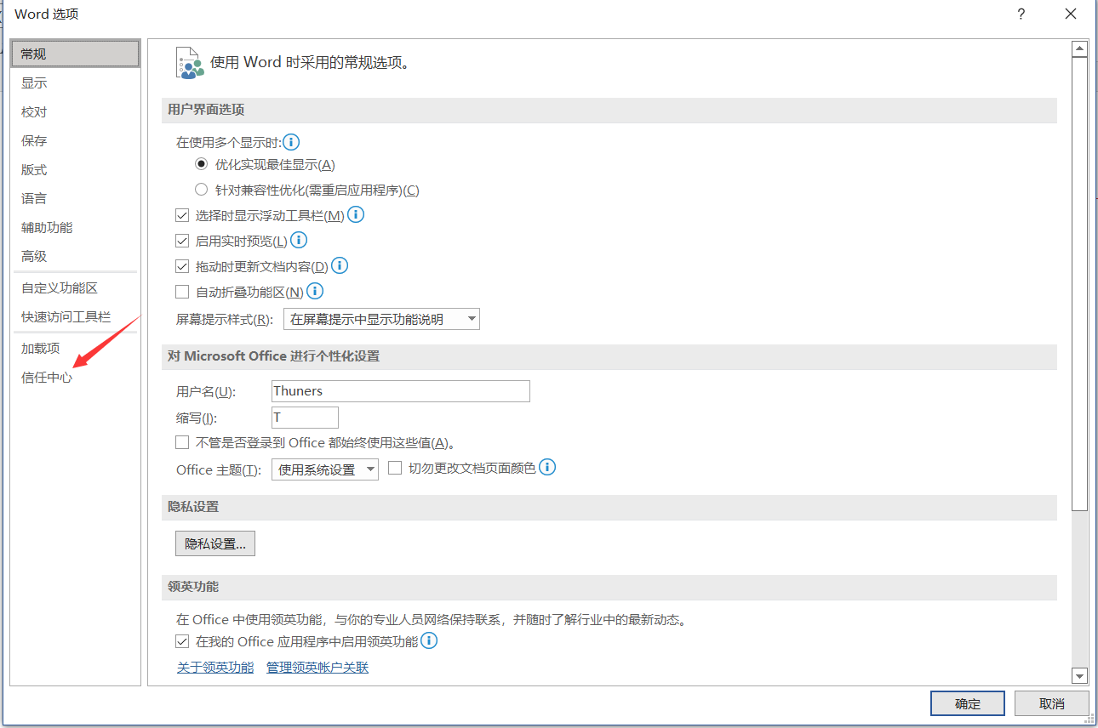Viewport: 1098px width, 728px height.
Task: Click the 隐私设置 button
Action: click(214, 543)
